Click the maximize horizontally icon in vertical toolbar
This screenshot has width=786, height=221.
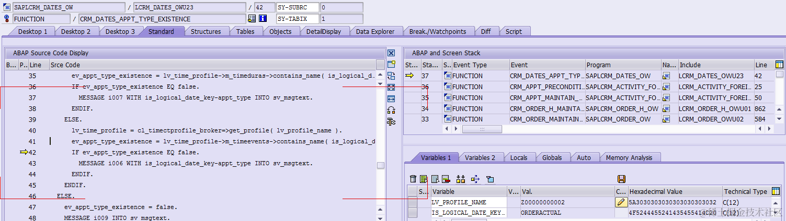(x=391, y=99)
